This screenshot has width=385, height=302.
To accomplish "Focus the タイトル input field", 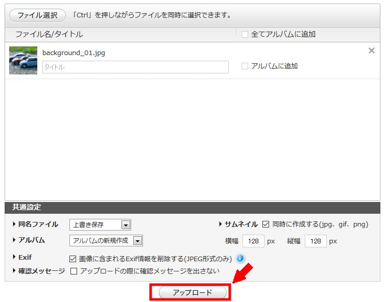I will [135, 67].
